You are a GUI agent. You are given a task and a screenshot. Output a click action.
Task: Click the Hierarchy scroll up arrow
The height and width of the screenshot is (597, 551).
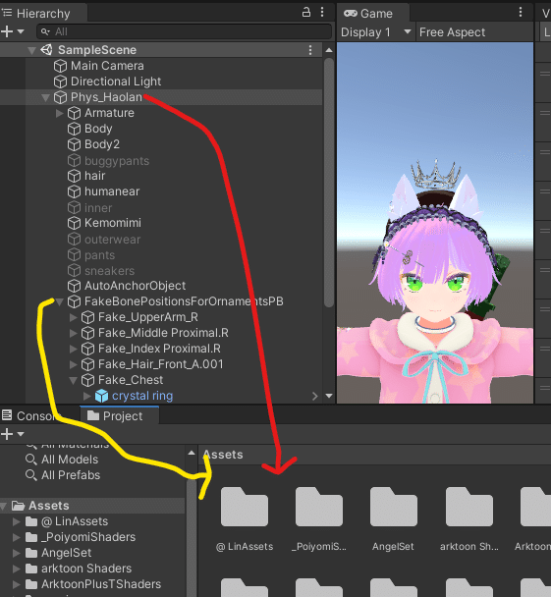click(329, 50)
